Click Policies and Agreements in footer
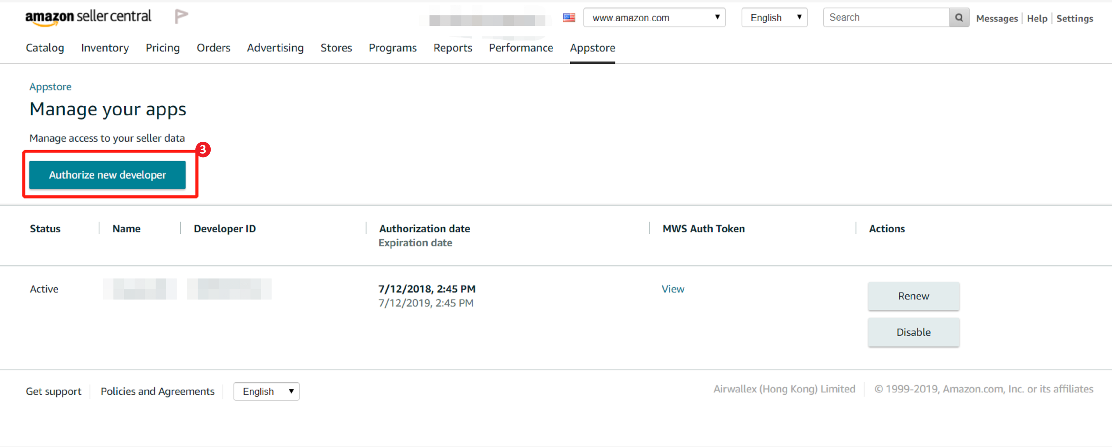The height and width of the screenshot is (447, 1112). [x=158, y=391]
